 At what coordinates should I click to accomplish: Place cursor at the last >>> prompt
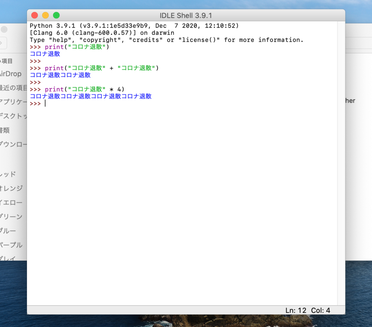pyautogui.click(x=45, y=104)
